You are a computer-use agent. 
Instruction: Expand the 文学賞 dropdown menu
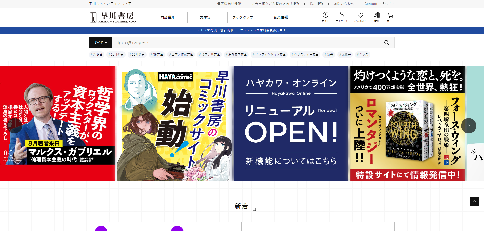coord(207,17)
